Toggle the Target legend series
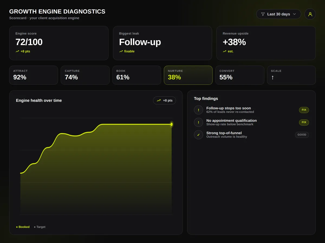Screen dimensions: 325x243 (x=40, y=227)
